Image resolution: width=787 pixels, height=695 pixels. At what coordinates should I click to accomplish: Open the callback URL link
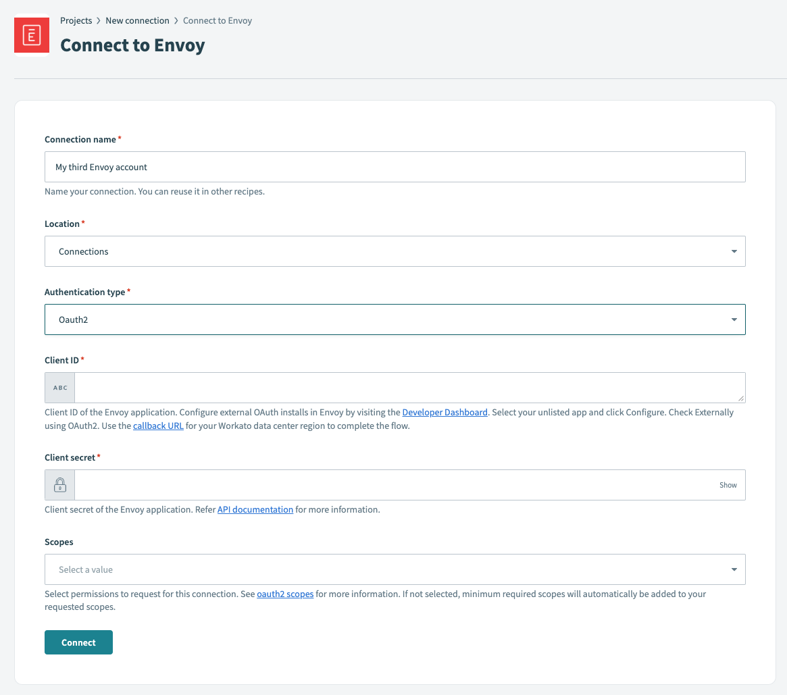coord(157,426)
